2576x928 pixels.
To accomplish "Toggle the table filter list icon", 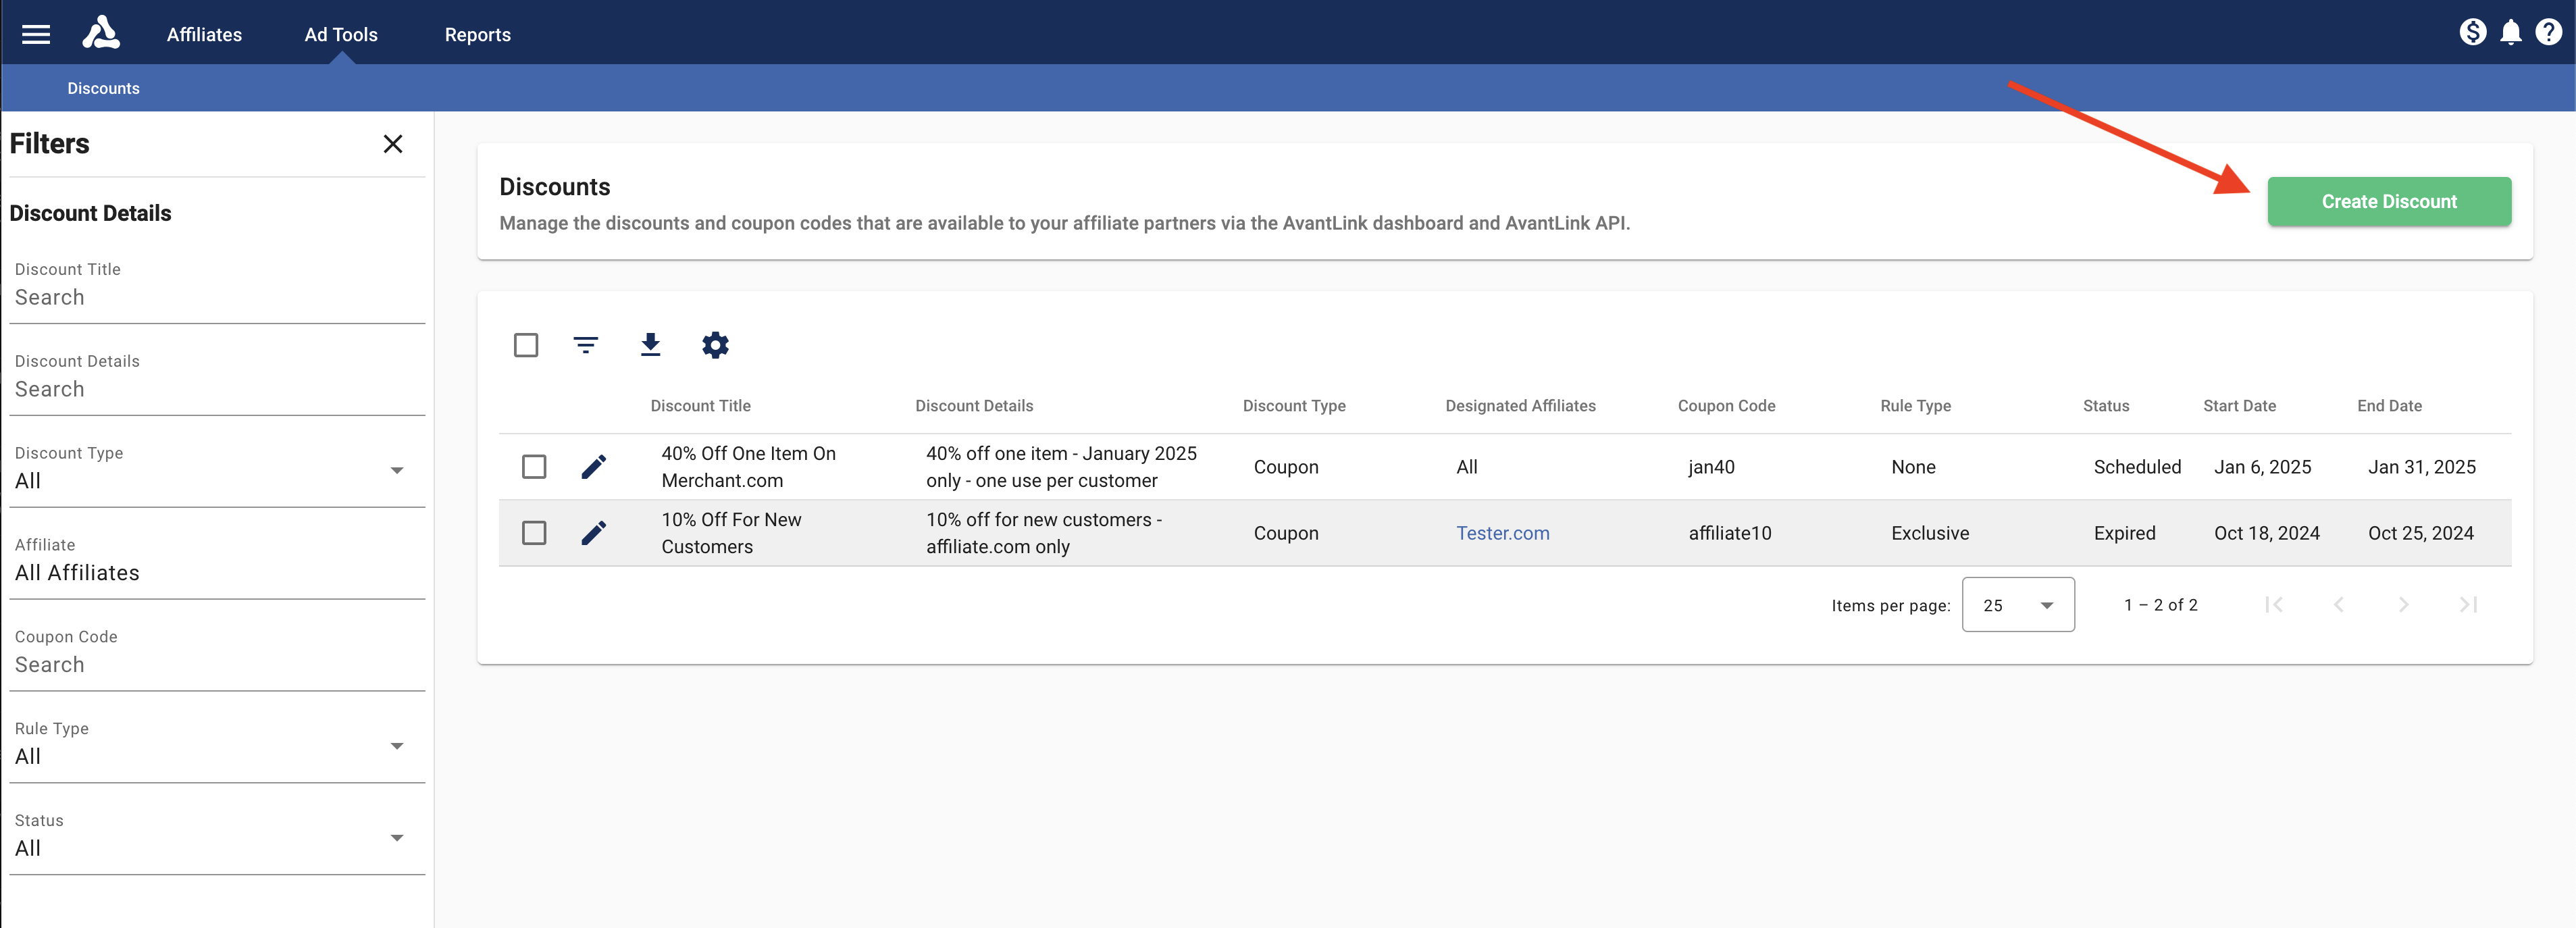I will pyautogui.click(x=586, y=346).
